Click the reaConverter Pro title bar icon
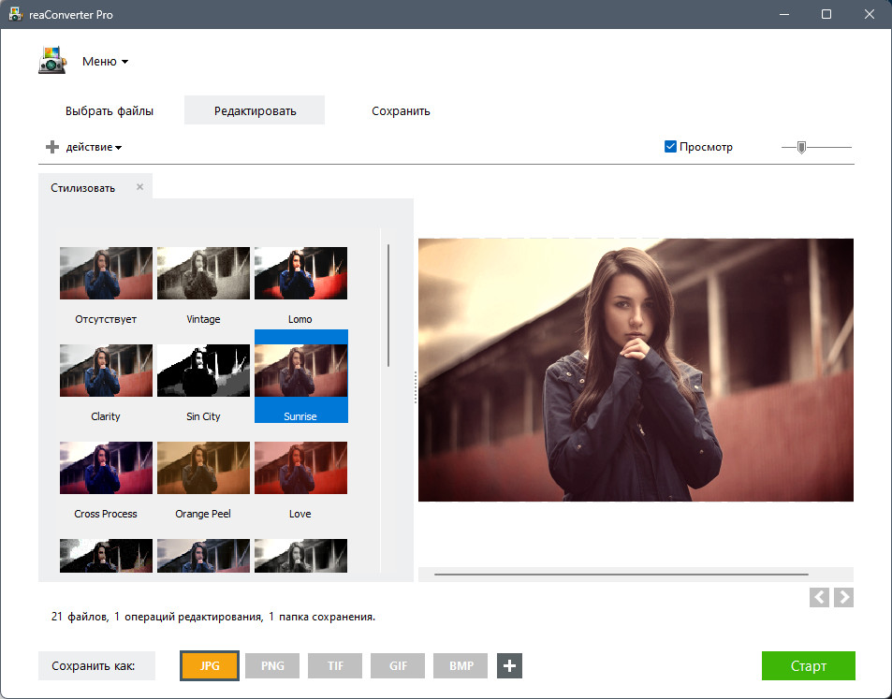This screenshot has height=699, width=892. (x=15, y=14)
